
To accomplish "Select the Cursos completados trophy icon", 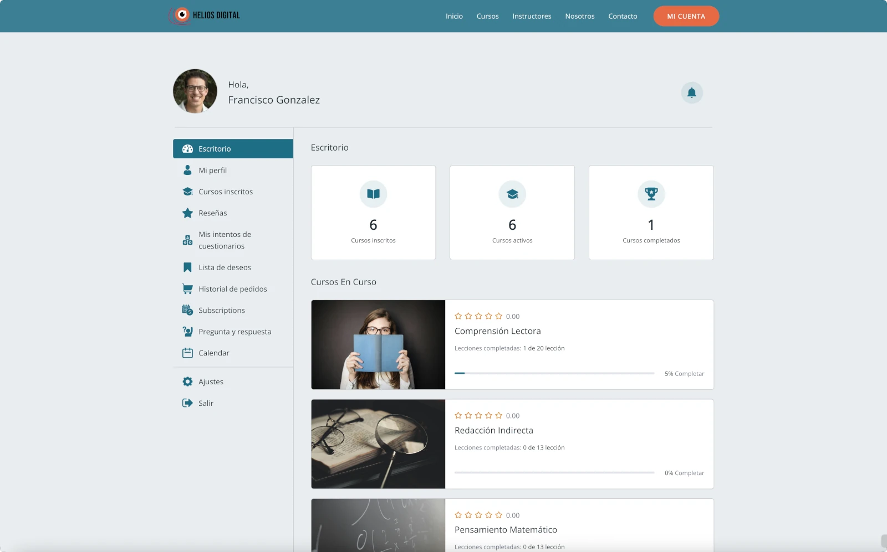I will tap(651, 194).
